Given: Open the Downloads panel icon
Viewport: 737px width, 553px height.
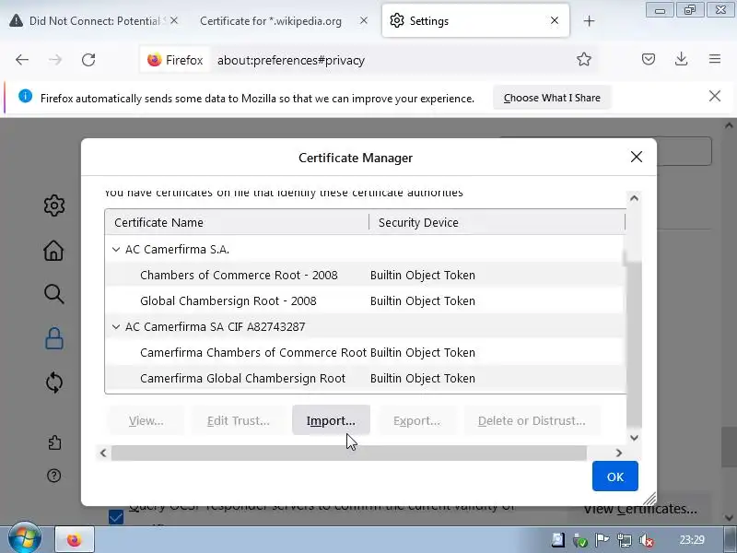Looking at the screenshot, I should point(681,59).
